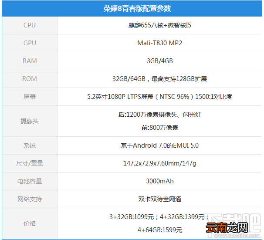Select the ROM row label

(x=30, y=79)
